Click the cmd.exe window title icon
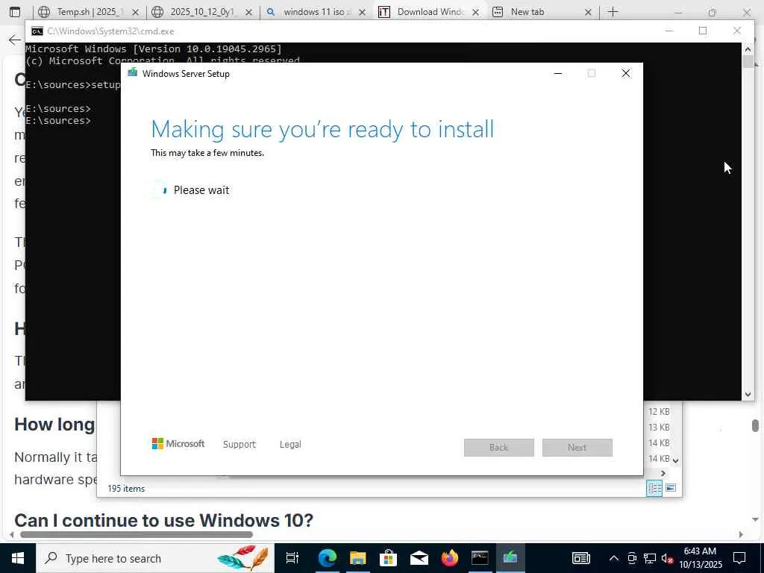The width and height of the screenshot is (764, 573). [x=37, y=31]
